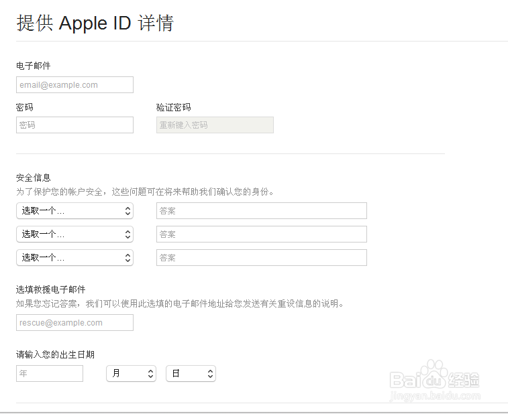
Task: Focus the 密码 password input field
Action: (x=74, y=125)
